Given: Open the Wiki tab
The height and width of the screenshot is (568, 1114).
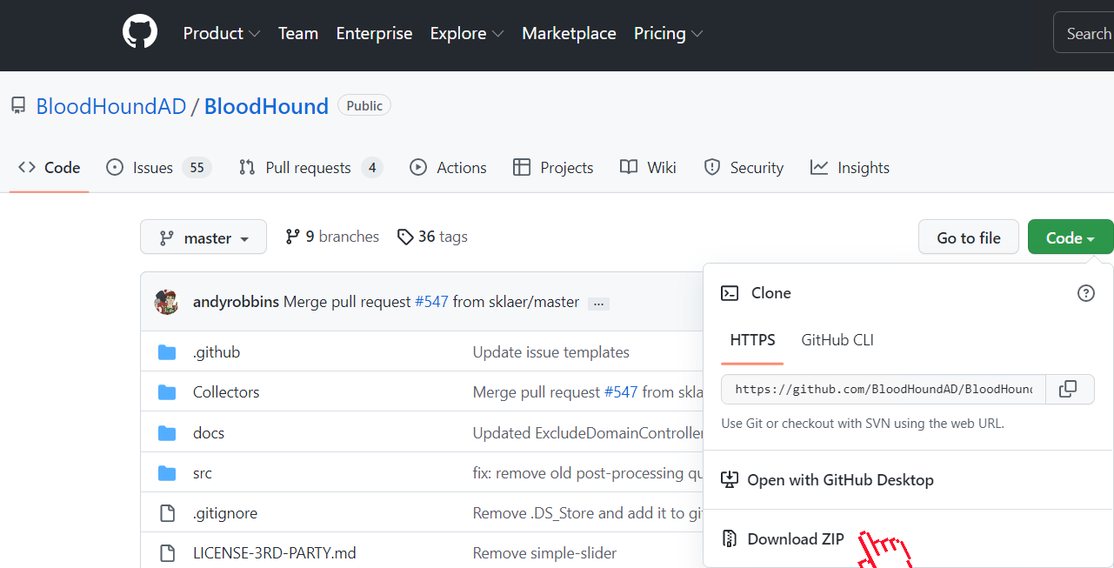Looking at the screenshot, I should 648,168.
